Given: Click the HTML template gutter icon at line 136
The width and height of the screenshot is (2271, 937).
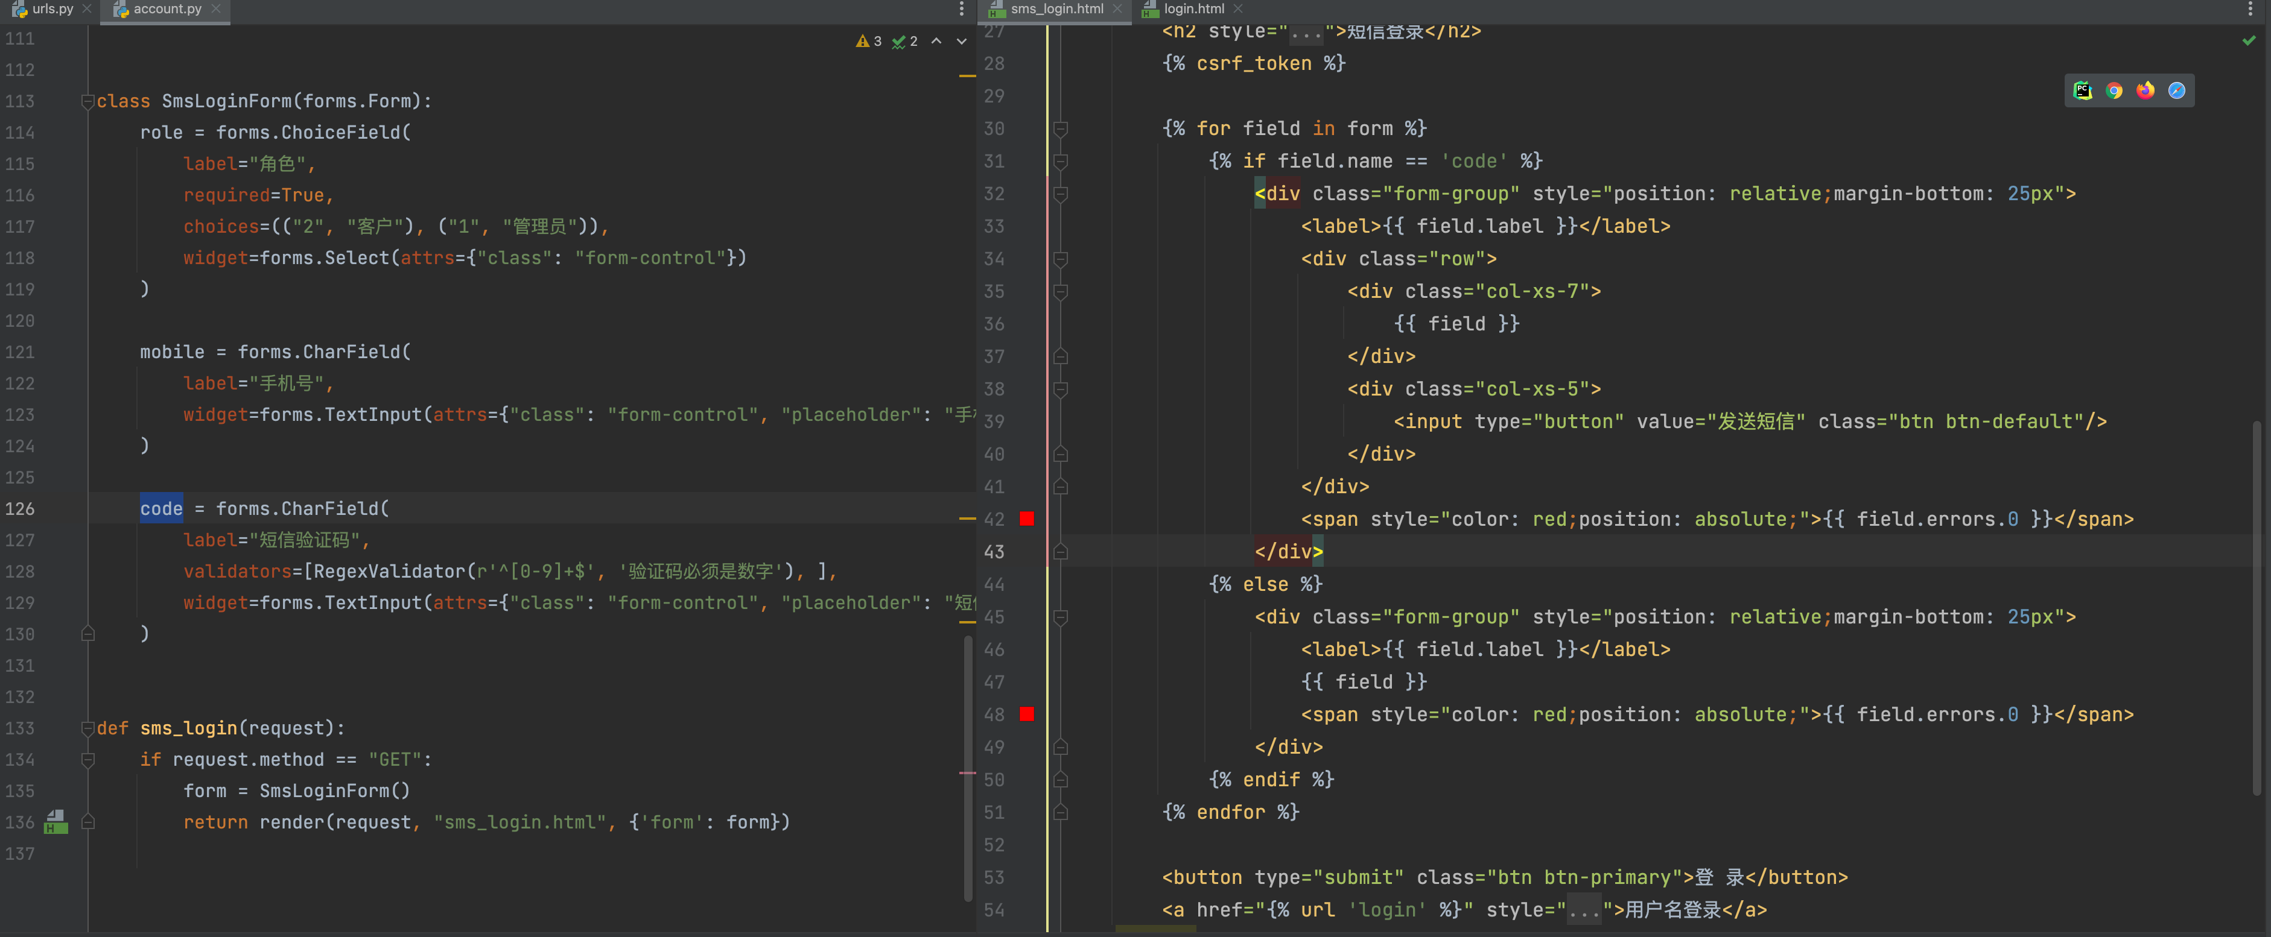Looking at the screenshot, I should 56,822.
